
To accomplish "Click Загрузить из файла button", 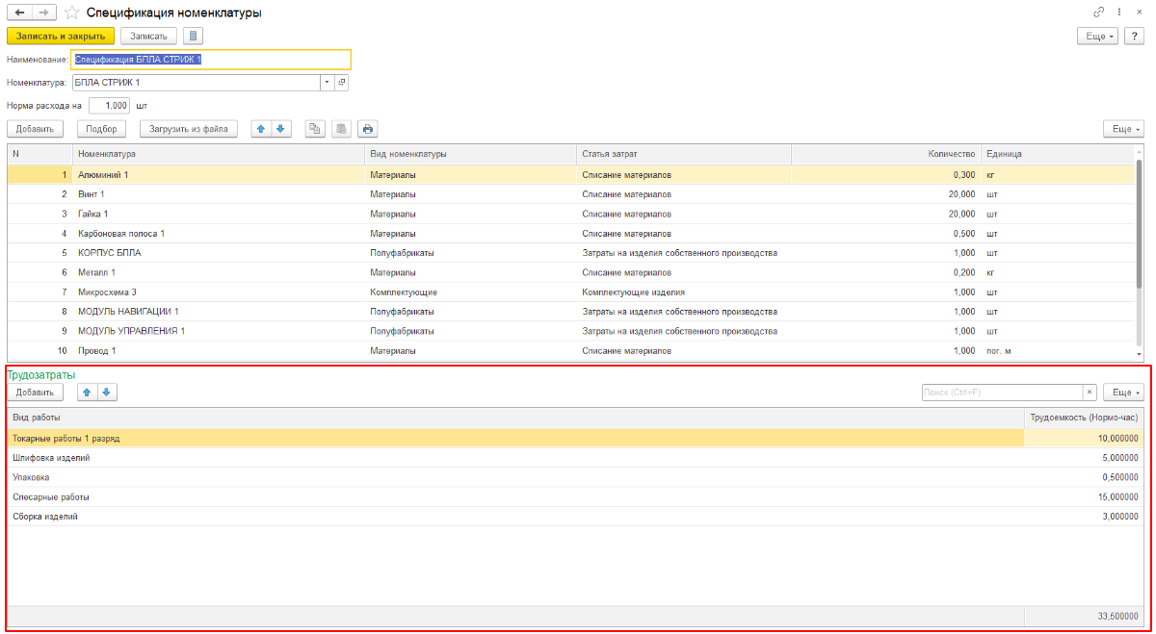I will coord(189,128).
